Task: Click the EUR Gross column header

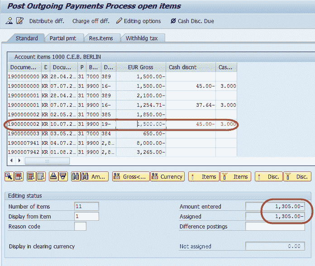Action: 141,67
